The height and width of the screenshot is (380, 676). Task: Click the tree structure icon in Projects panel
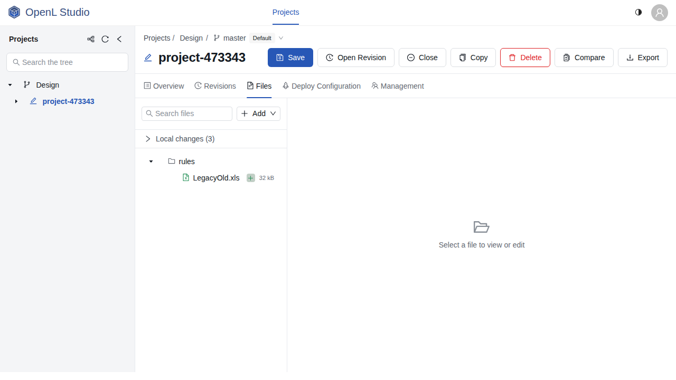tap(91, 39)
